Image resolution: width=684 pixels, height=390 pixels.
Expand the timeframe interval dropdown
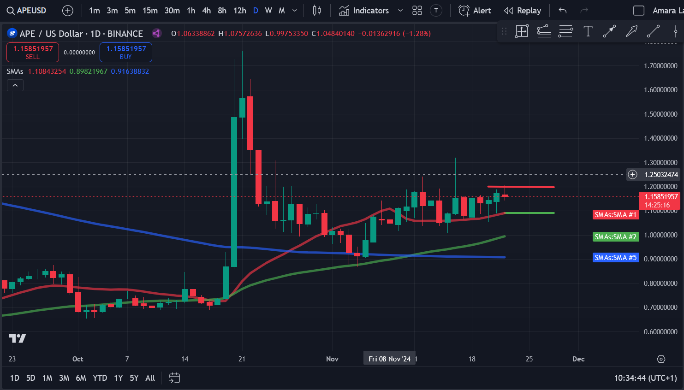point(295,11)
